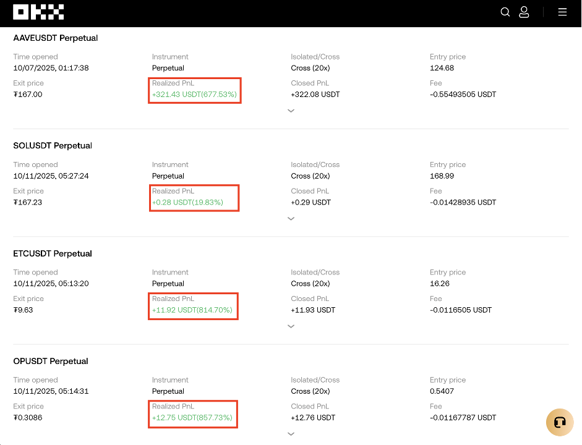Select the SOLUSDT Perpetual title

53,146
